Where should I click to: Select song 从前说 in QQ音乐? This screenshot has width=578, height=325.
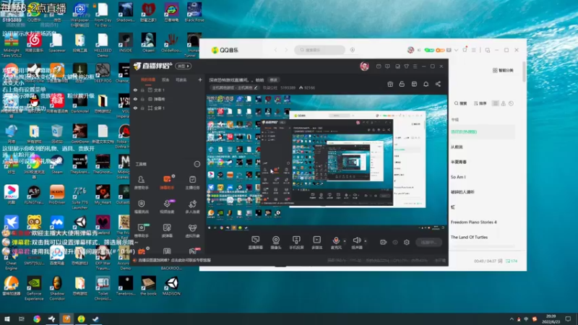point(457,147)
